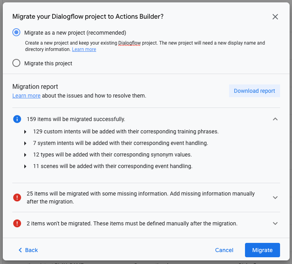Click red warning icon beside 25 items
Viewport: 292px width, 264px height.
[x=17, y=198]
